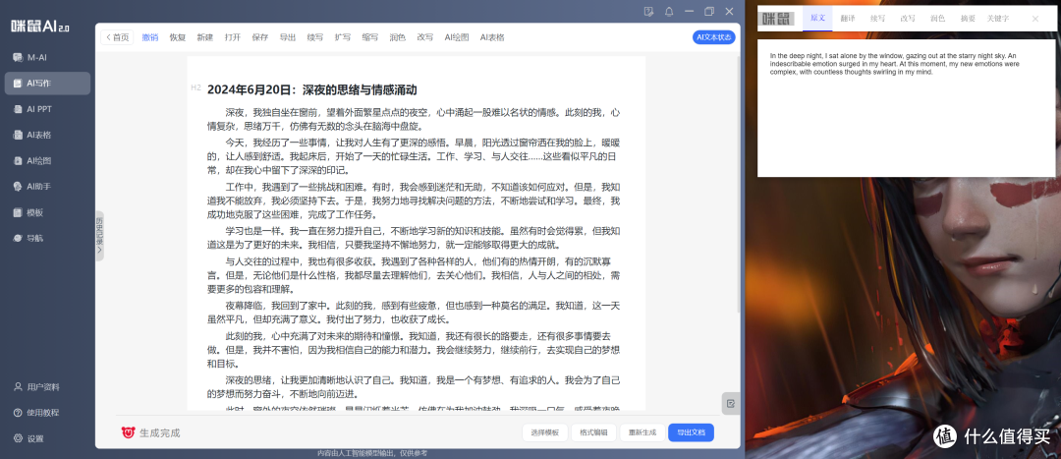Click 缩写 in the editor toolbar
The height and width of the screenshot is (459, 1061).
pos(370,37)
